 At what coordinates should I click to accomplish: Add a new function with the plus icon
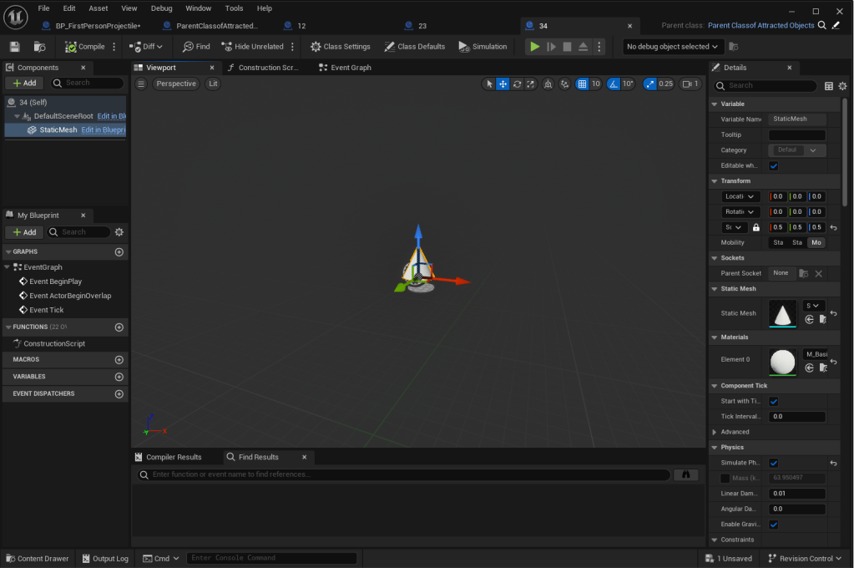(119, 327)
